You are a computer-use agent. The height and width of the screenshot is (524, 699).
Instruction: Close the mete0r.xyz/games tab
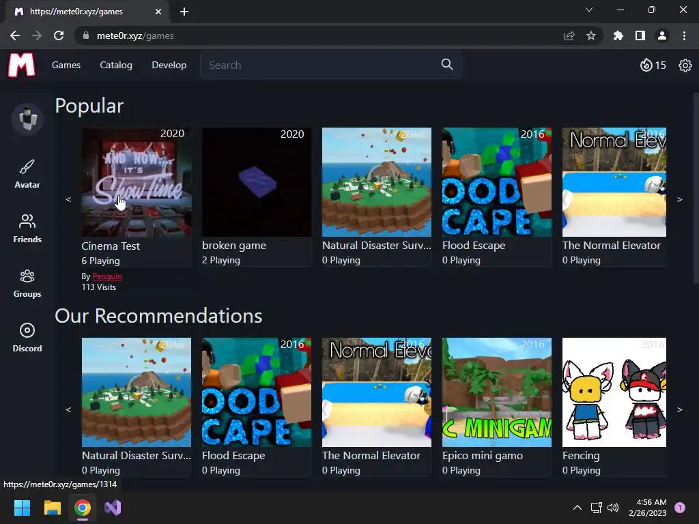158,12
